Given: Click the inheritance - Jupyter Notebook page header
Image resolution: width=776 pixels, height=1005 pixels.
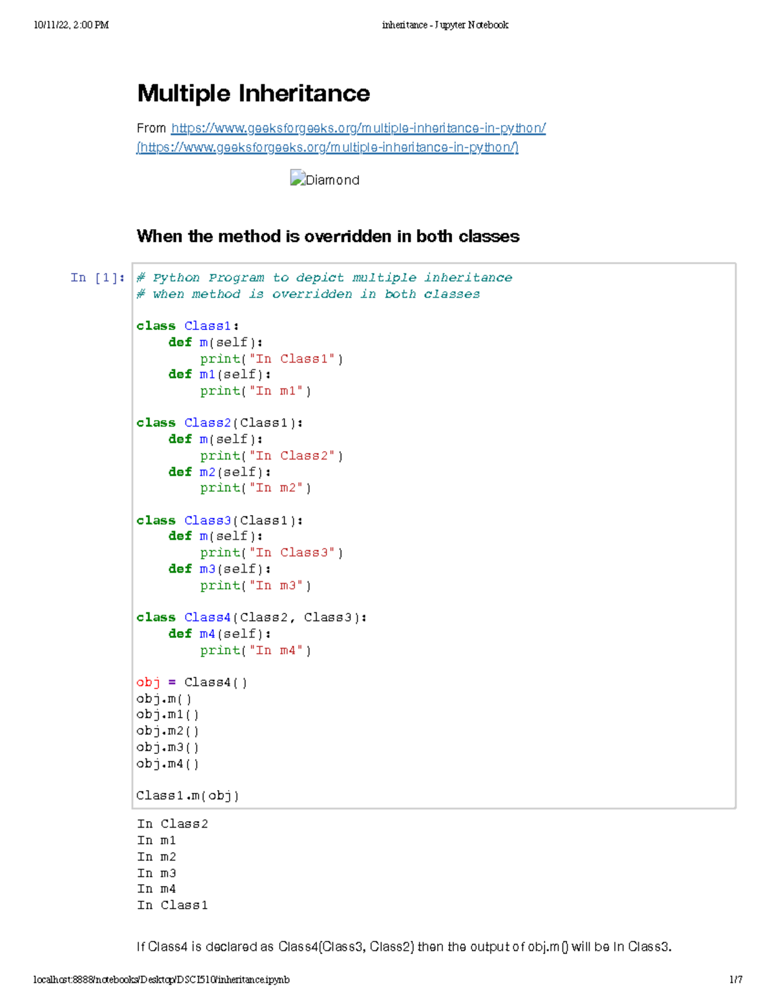Looking at the screenshot, I should pyautogui.click(x=446, y=25).
